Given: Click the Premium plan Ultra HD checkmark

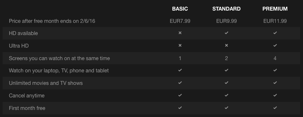Looking at the screenshot, I should coord(275,45).
